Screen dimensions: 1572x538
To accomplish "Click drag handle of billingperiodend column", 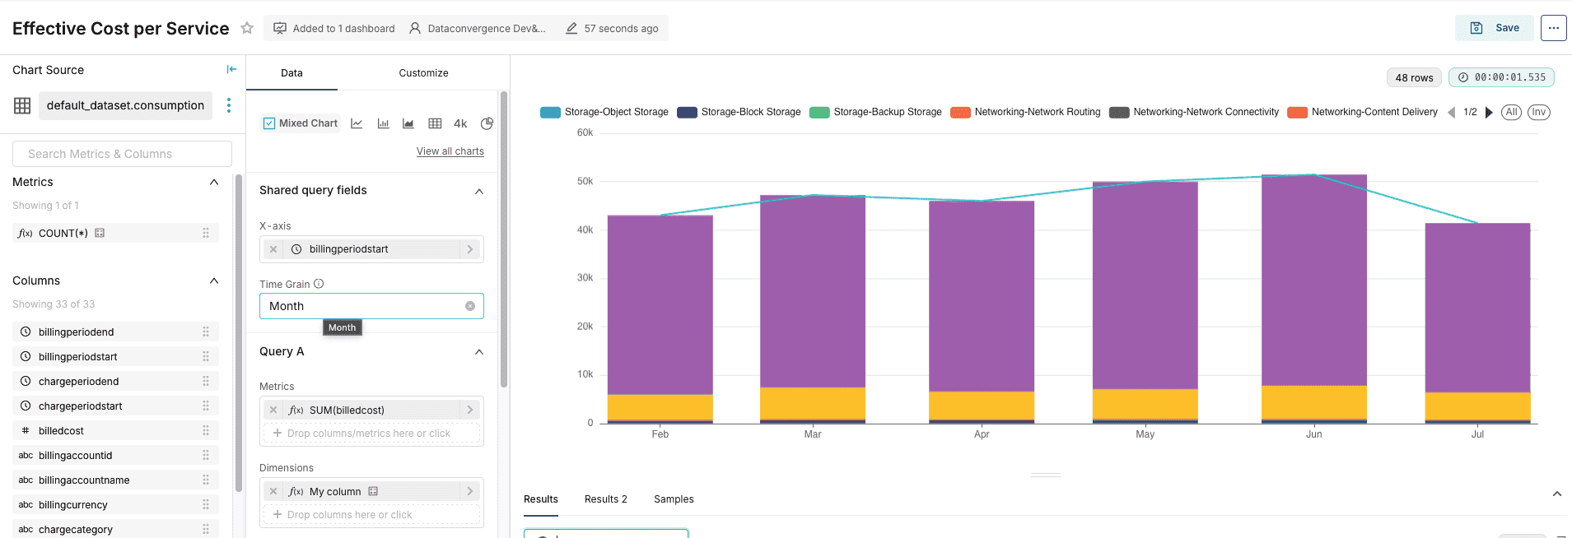I will [x=206, y=332].
